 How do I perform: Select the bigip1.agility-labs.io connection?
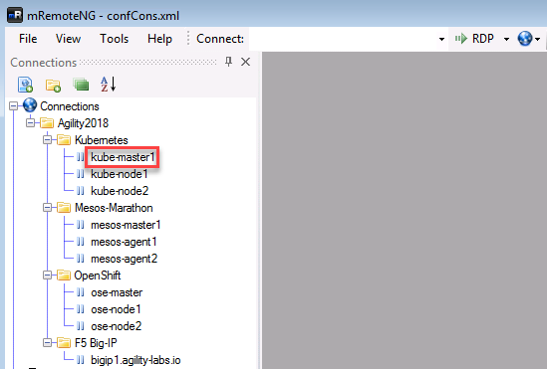[136, 360]
